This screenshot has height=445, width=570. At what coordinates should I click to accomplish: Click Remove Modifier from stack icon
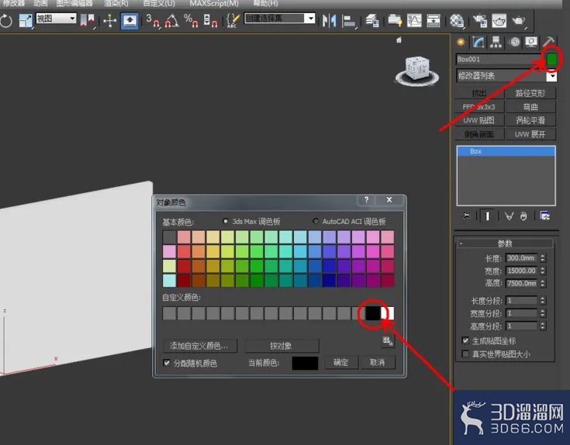tap(523, 216)
